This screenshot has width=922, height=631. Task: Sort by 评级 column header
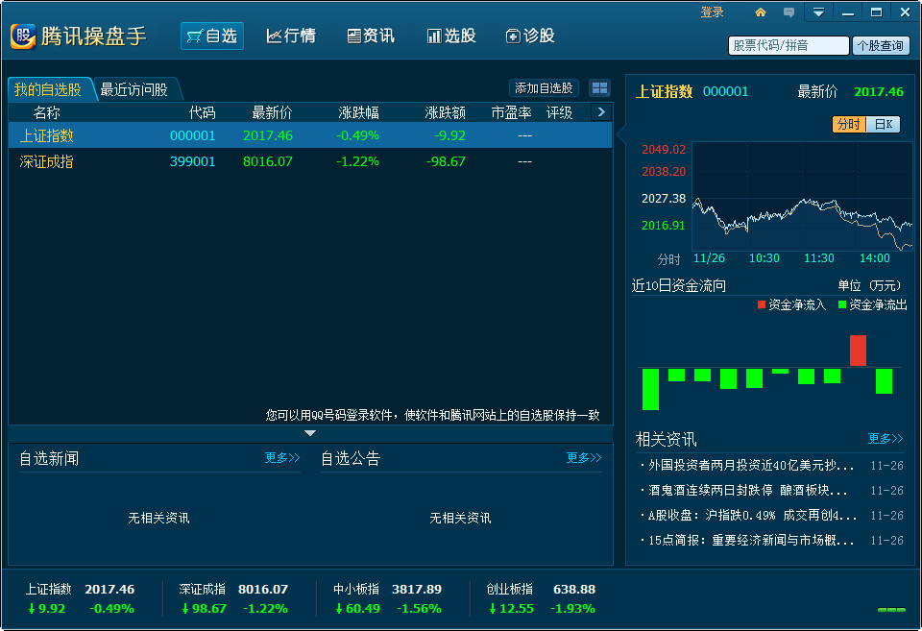pos(559,112)
